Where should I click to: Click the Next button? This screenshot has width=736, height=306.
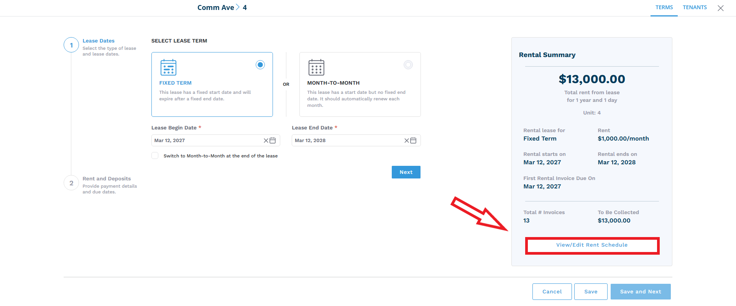(x=406, y=172)
